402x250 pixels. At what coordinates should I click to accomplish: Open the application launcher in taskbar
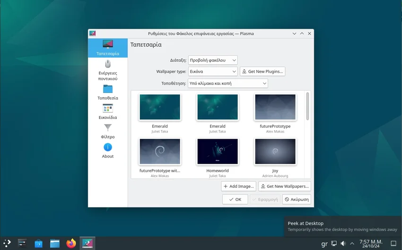click(x=7, y=243)
